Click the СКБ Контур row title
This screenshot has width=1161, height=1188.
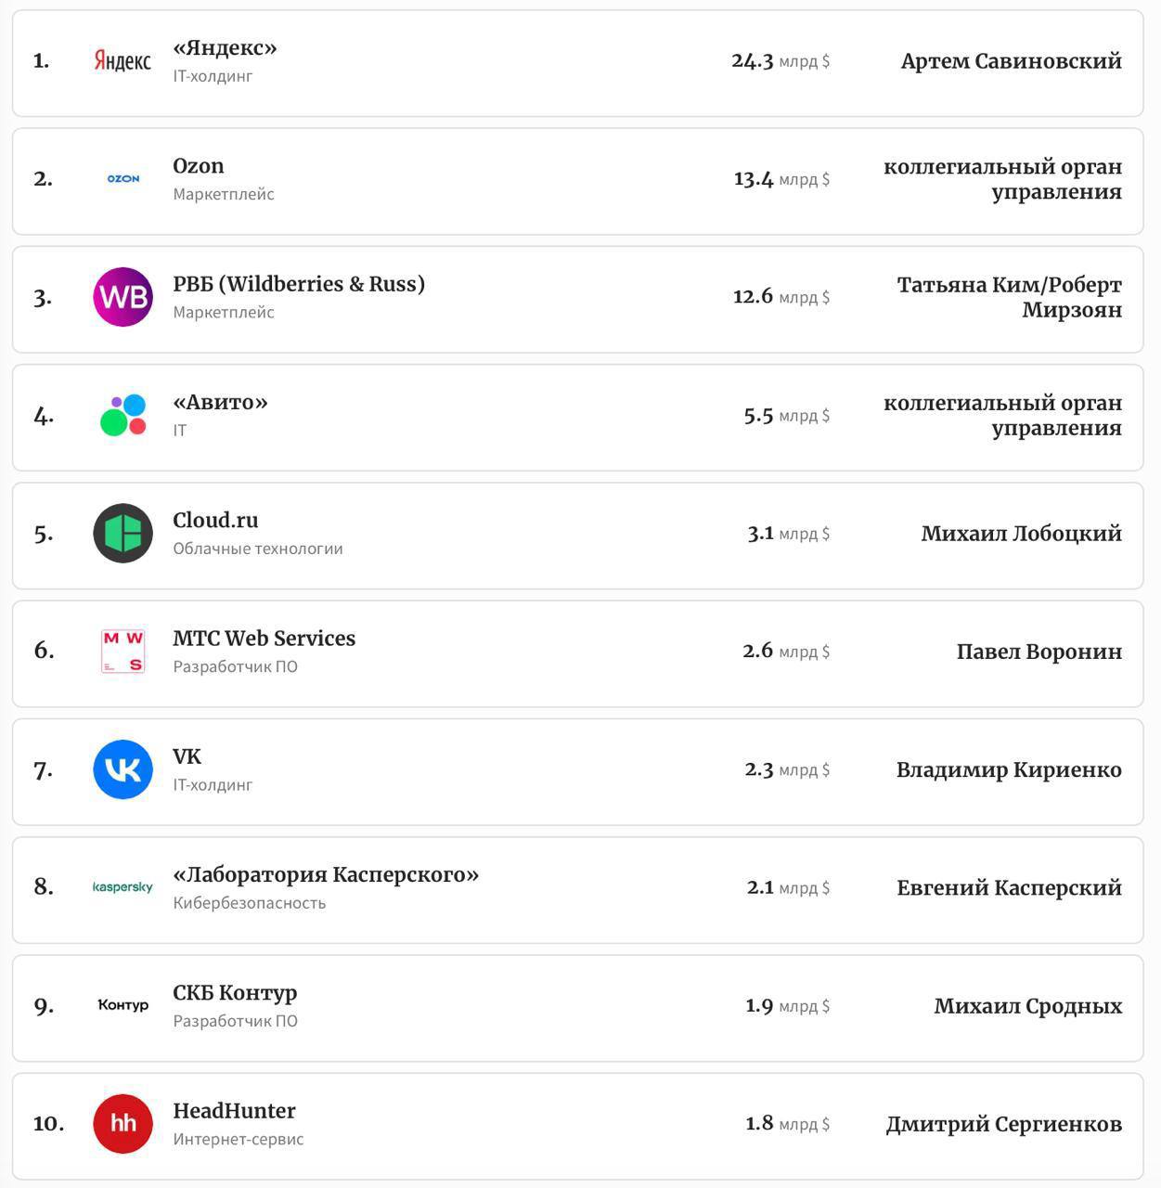(x=235, y=993)
